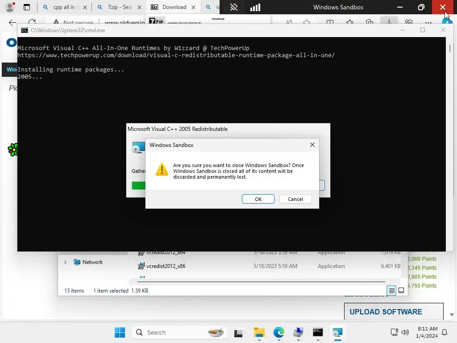Open connection signal bars in Sandbox titlebar
The height and width of the screenshot is (343, 457).
click(x=255, y=7)
